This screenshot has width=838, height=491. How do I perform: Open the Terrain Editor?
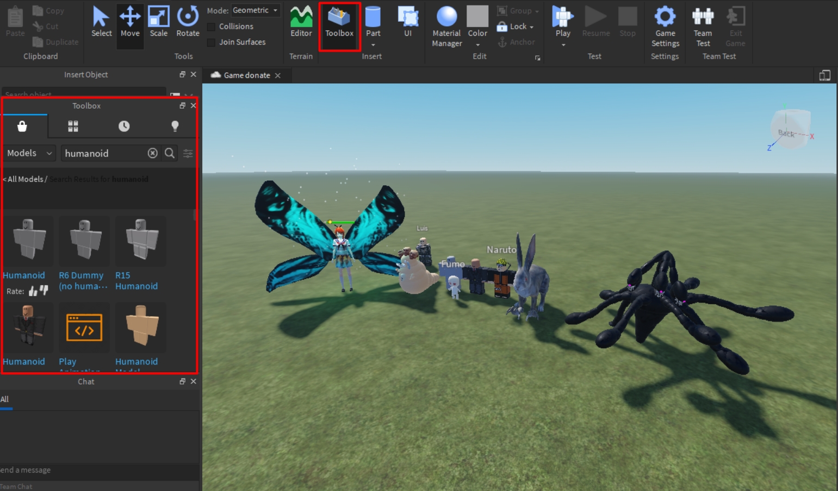click(x=301, y=22)
